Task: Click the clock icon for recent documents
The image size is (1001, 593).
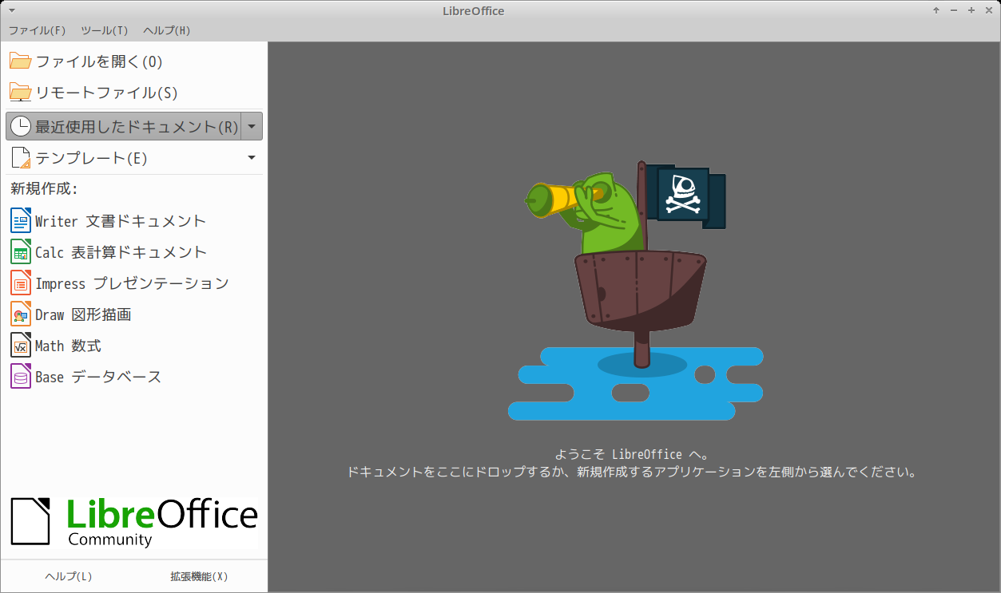Action: (20, 126)
